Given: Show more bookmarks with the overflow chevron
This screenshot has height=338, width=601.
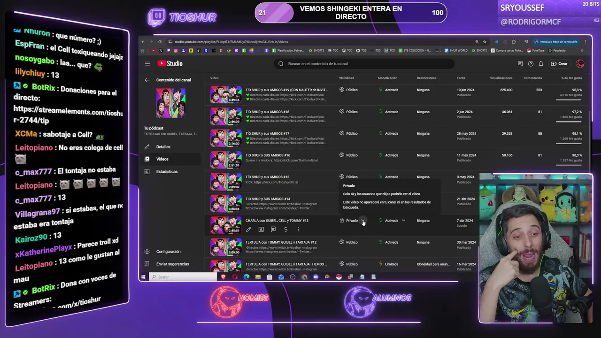Looking at the screenshot, I should 582,51.
